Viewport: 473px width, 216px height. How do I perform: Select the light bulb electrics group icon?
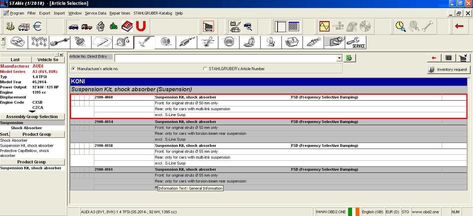271,42
